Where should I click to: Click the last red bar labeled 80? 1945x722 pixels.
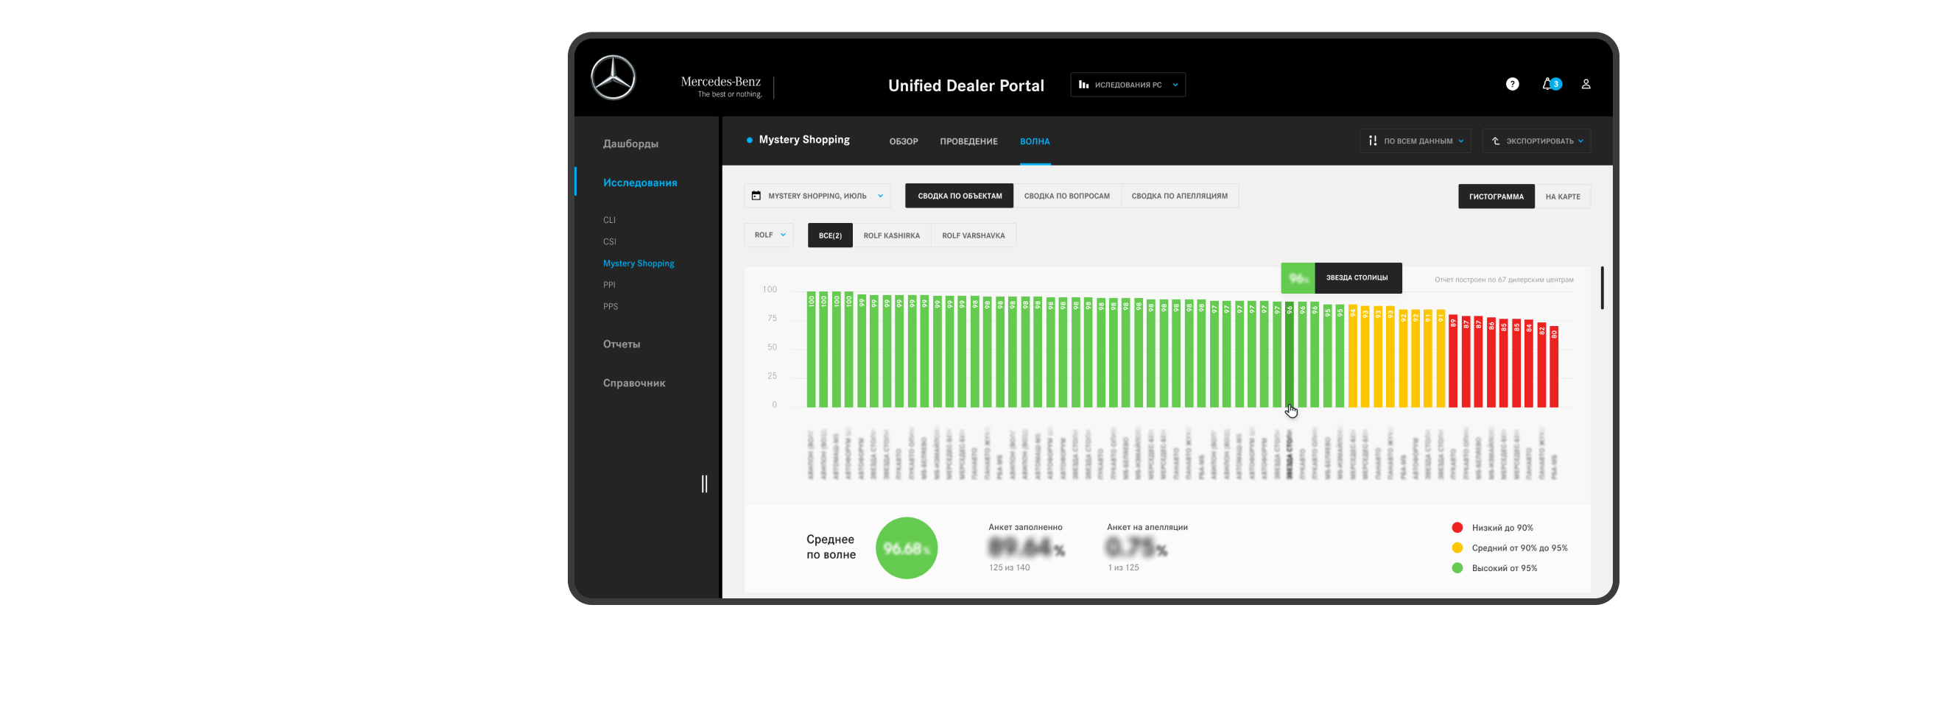1554,367
